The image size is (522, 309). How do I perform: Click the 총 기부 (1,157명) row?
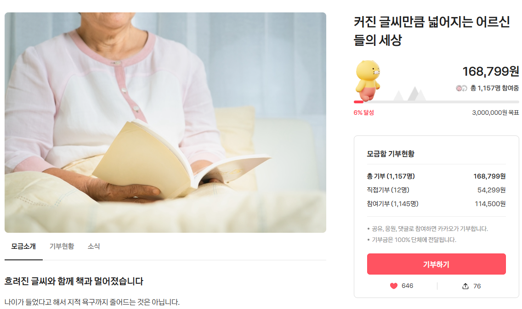coord(436,176)
